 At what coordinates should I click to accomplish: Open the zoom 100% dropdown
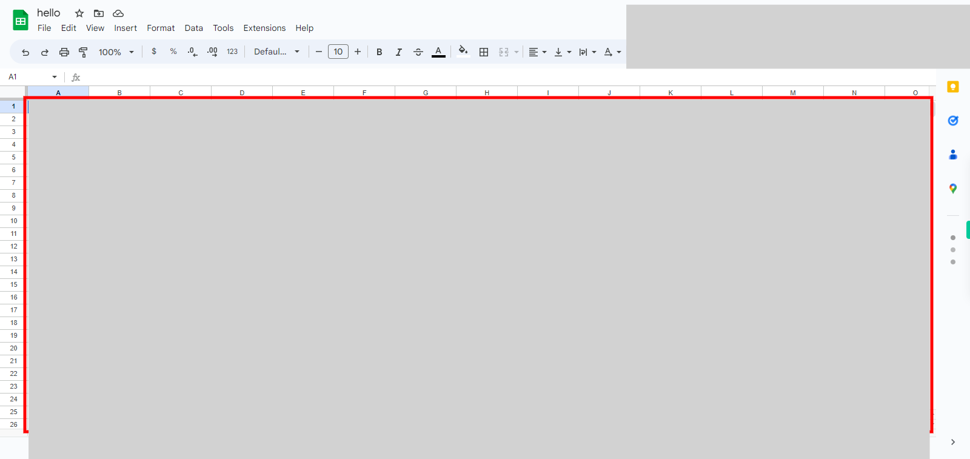pyautogui.click(x=116, y=52)
